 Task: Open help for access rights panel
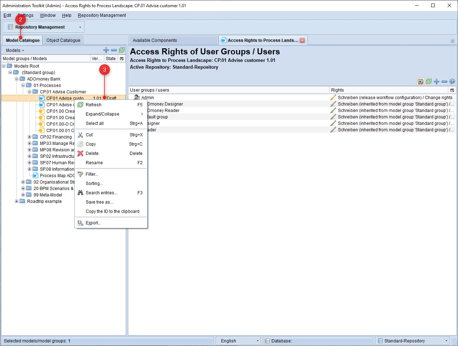(452, 82)
